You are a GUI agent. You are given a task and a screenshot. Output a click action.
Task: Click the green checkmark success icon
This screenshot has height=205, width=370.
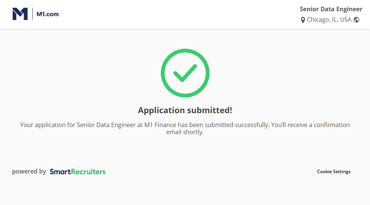click(185, 73)
